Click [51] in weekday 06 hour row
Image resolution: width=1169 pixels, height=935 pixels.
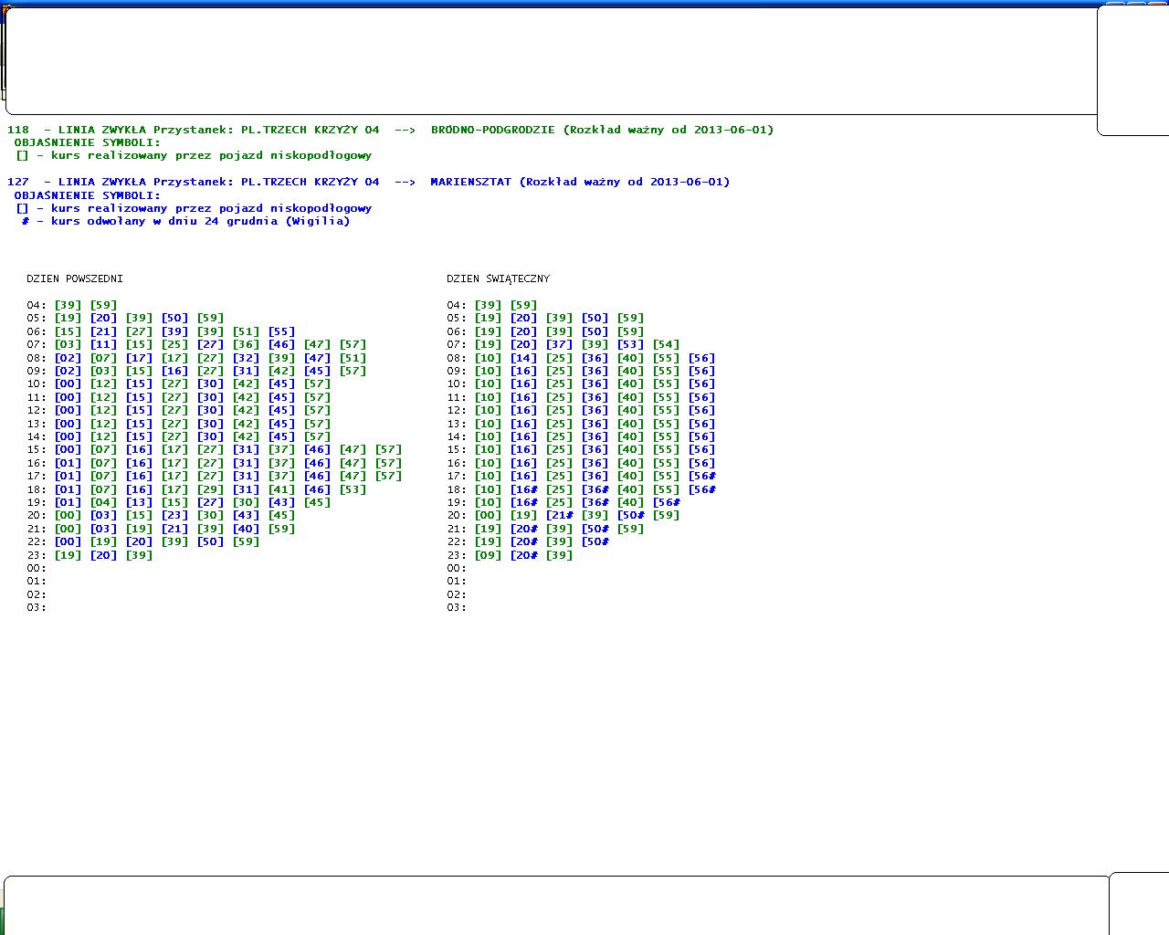[x=247, y=331]
